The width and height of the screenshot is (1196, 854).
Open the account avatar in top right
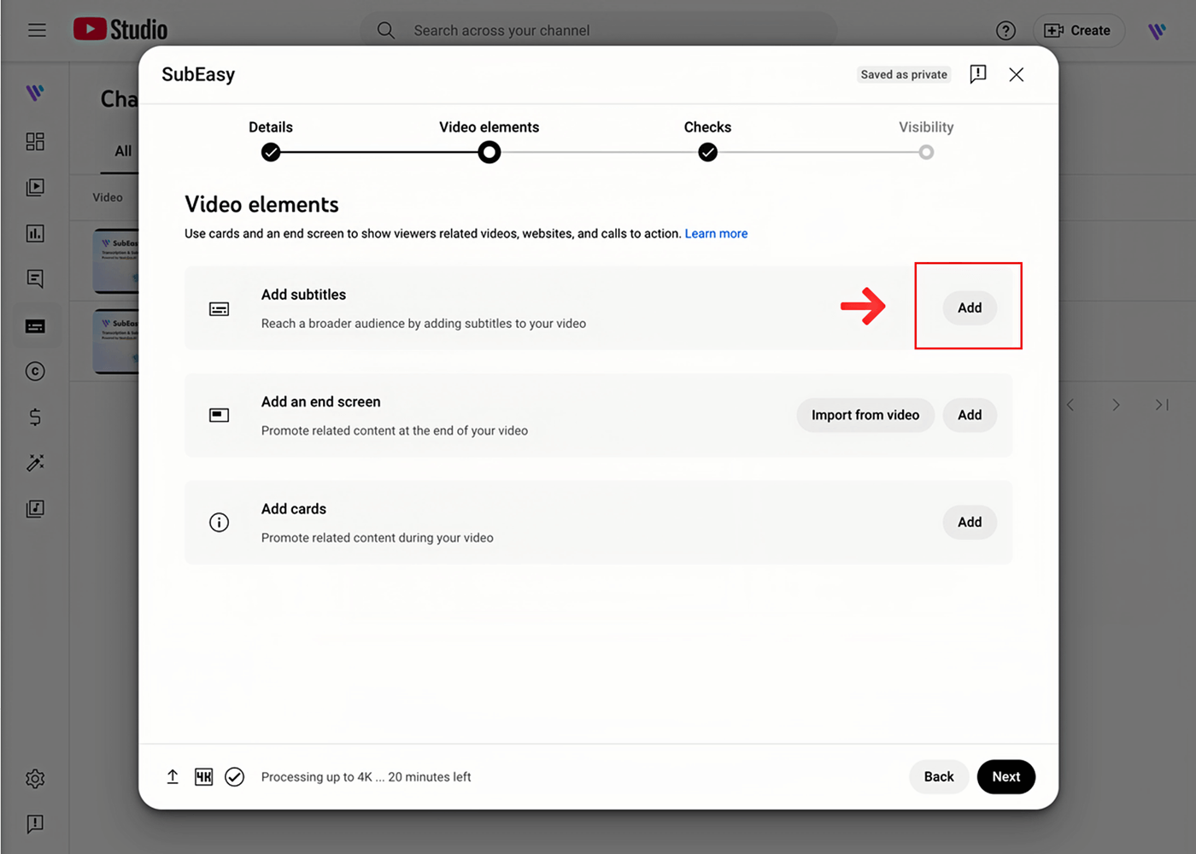click(1157, 31)
